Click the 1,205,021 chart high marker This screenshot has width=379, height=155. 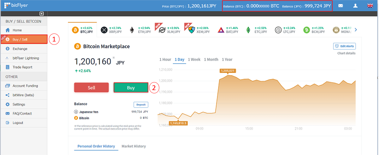click(227, 71)
